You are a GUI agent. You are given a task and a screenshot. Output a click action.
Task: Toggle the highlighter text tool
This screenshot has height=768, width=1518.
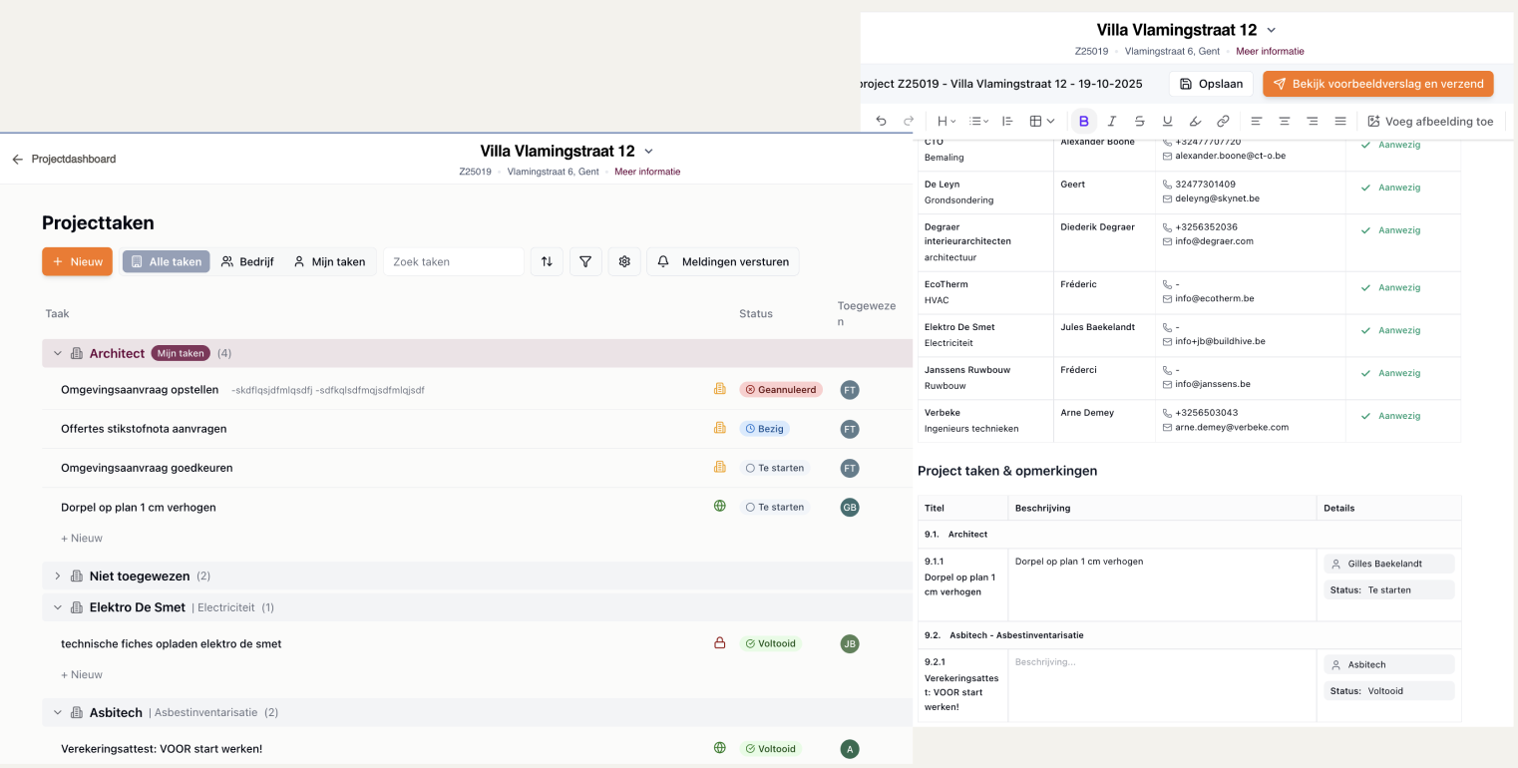pos(1195,122)
